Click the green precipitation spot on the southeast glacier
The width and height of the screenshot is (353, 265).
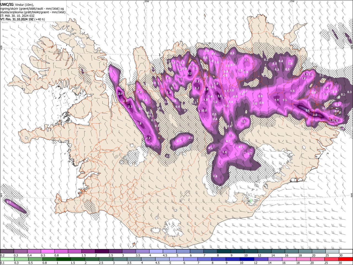[x=251, y=201]
